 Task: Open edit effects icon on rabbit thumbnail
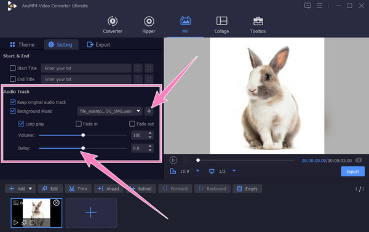pos(24,223)
